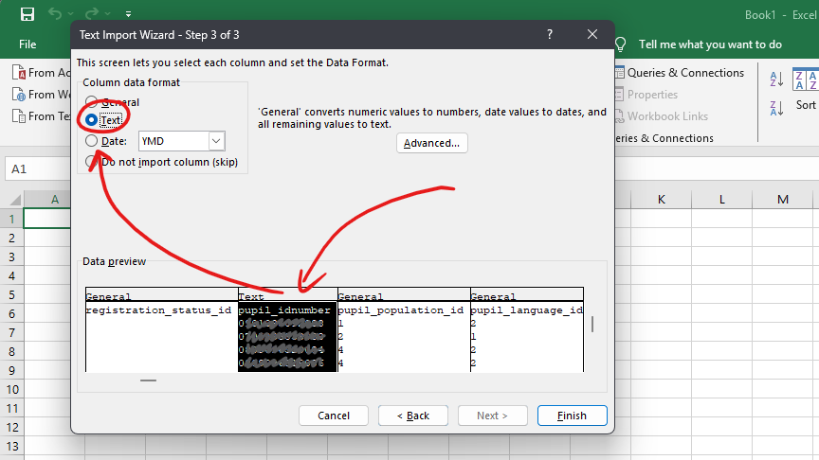Select Do not import column (skip)
819x460 pixels.
click(x=91, y=162)
